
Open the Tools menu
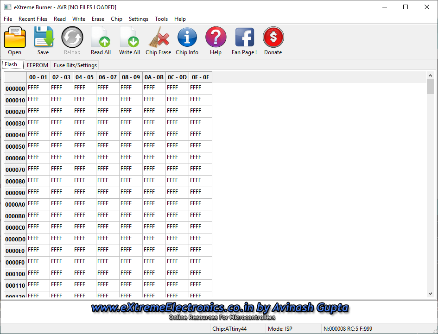click(x=161, y=19)
